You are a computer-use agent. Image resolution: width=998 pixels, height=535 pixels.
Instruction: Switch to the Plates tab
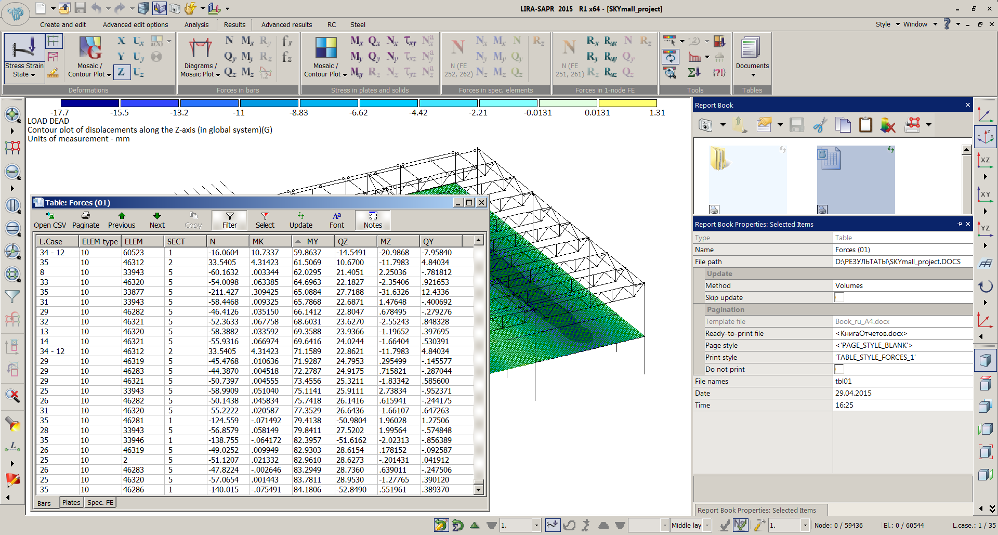[71, 503]
